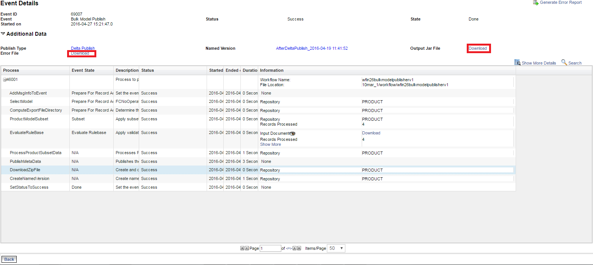Screen dimensions: 593x265
Task: Open the Items/Page dropdown
Action: click(336, 248)
